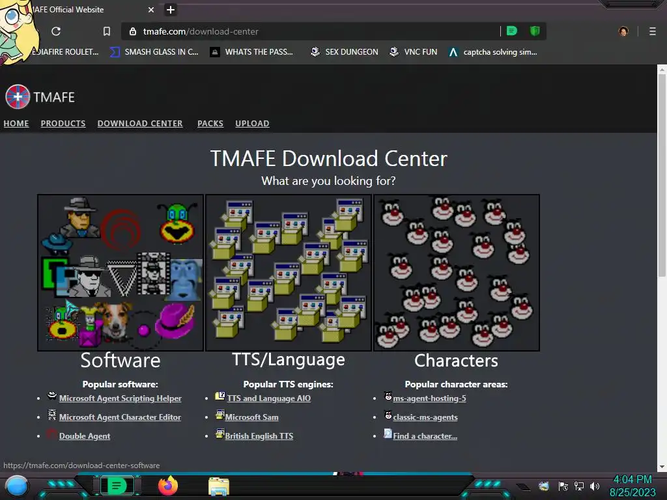
Task: Open the browser hamburger menu
Action: (x=653, y=31)
